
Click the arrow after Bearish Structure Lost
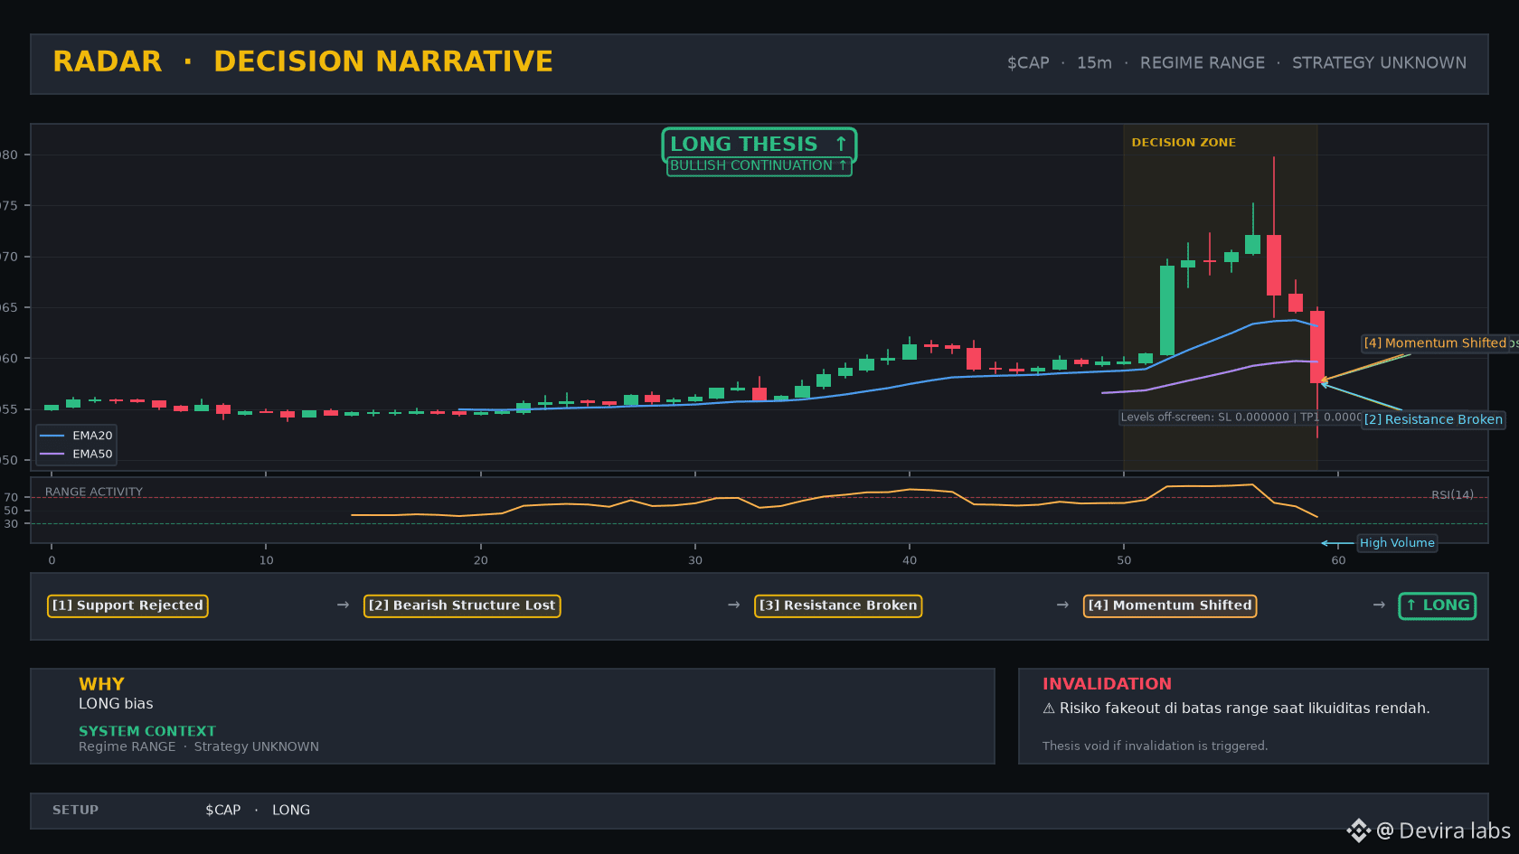click(x=734, y=605)
